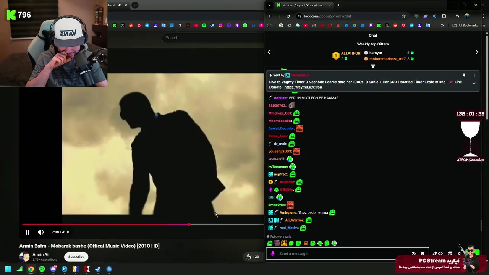Open Discord from the taskbar

tap(53, 269)
